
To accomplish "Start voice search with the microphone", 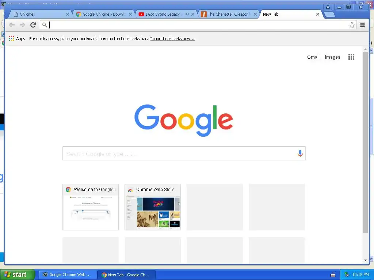I will tap(300, 153).
